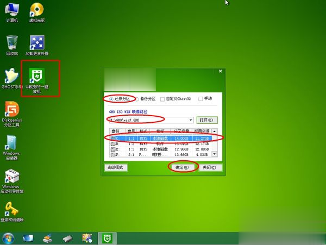Open Windows启动引导修复 first-aid kit icon
This screenshot has height=245, width=326.
click(x=12, y=177)
